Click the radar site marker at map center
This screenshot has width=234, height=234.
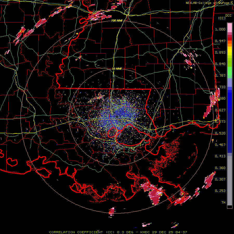point(117,116)
